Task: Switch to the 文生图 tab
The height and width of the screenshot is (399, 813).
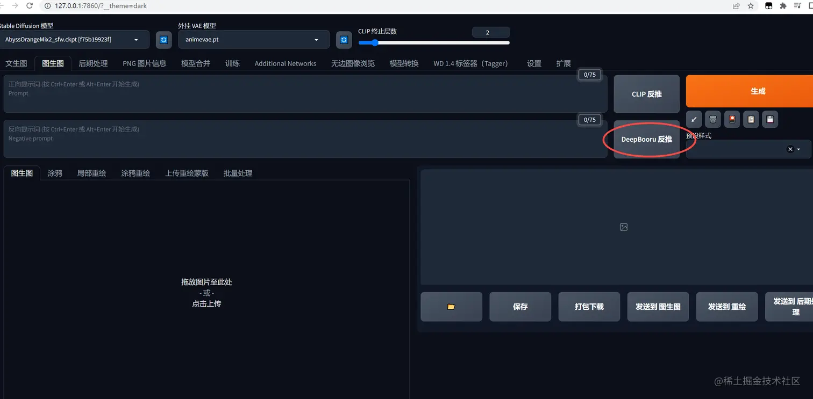Action: 16,63
